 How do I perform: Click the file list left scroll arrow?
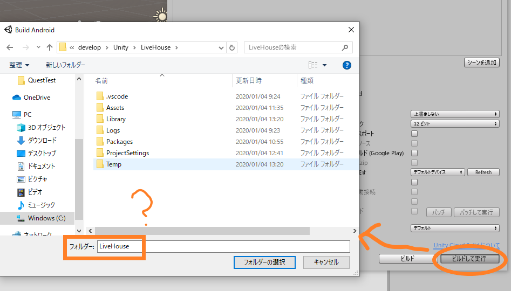[90, 231]
